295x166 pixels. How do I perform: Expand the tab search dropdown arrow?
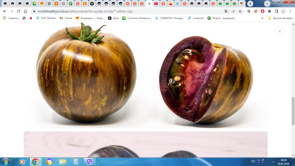(267, 4)
